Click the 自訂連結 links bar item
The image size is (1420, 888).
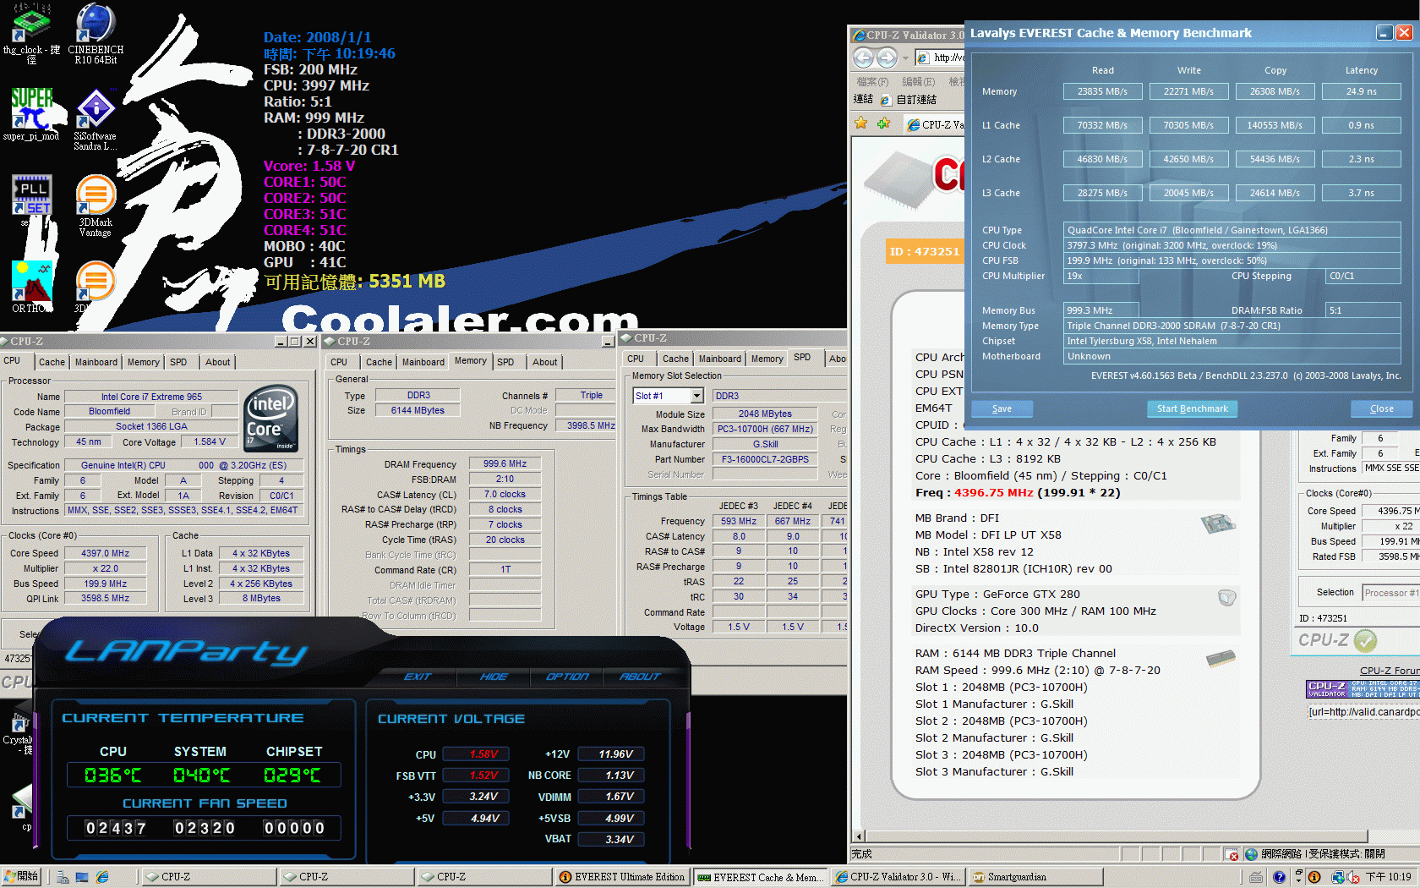pyautogui.click(x=909, y=100)
